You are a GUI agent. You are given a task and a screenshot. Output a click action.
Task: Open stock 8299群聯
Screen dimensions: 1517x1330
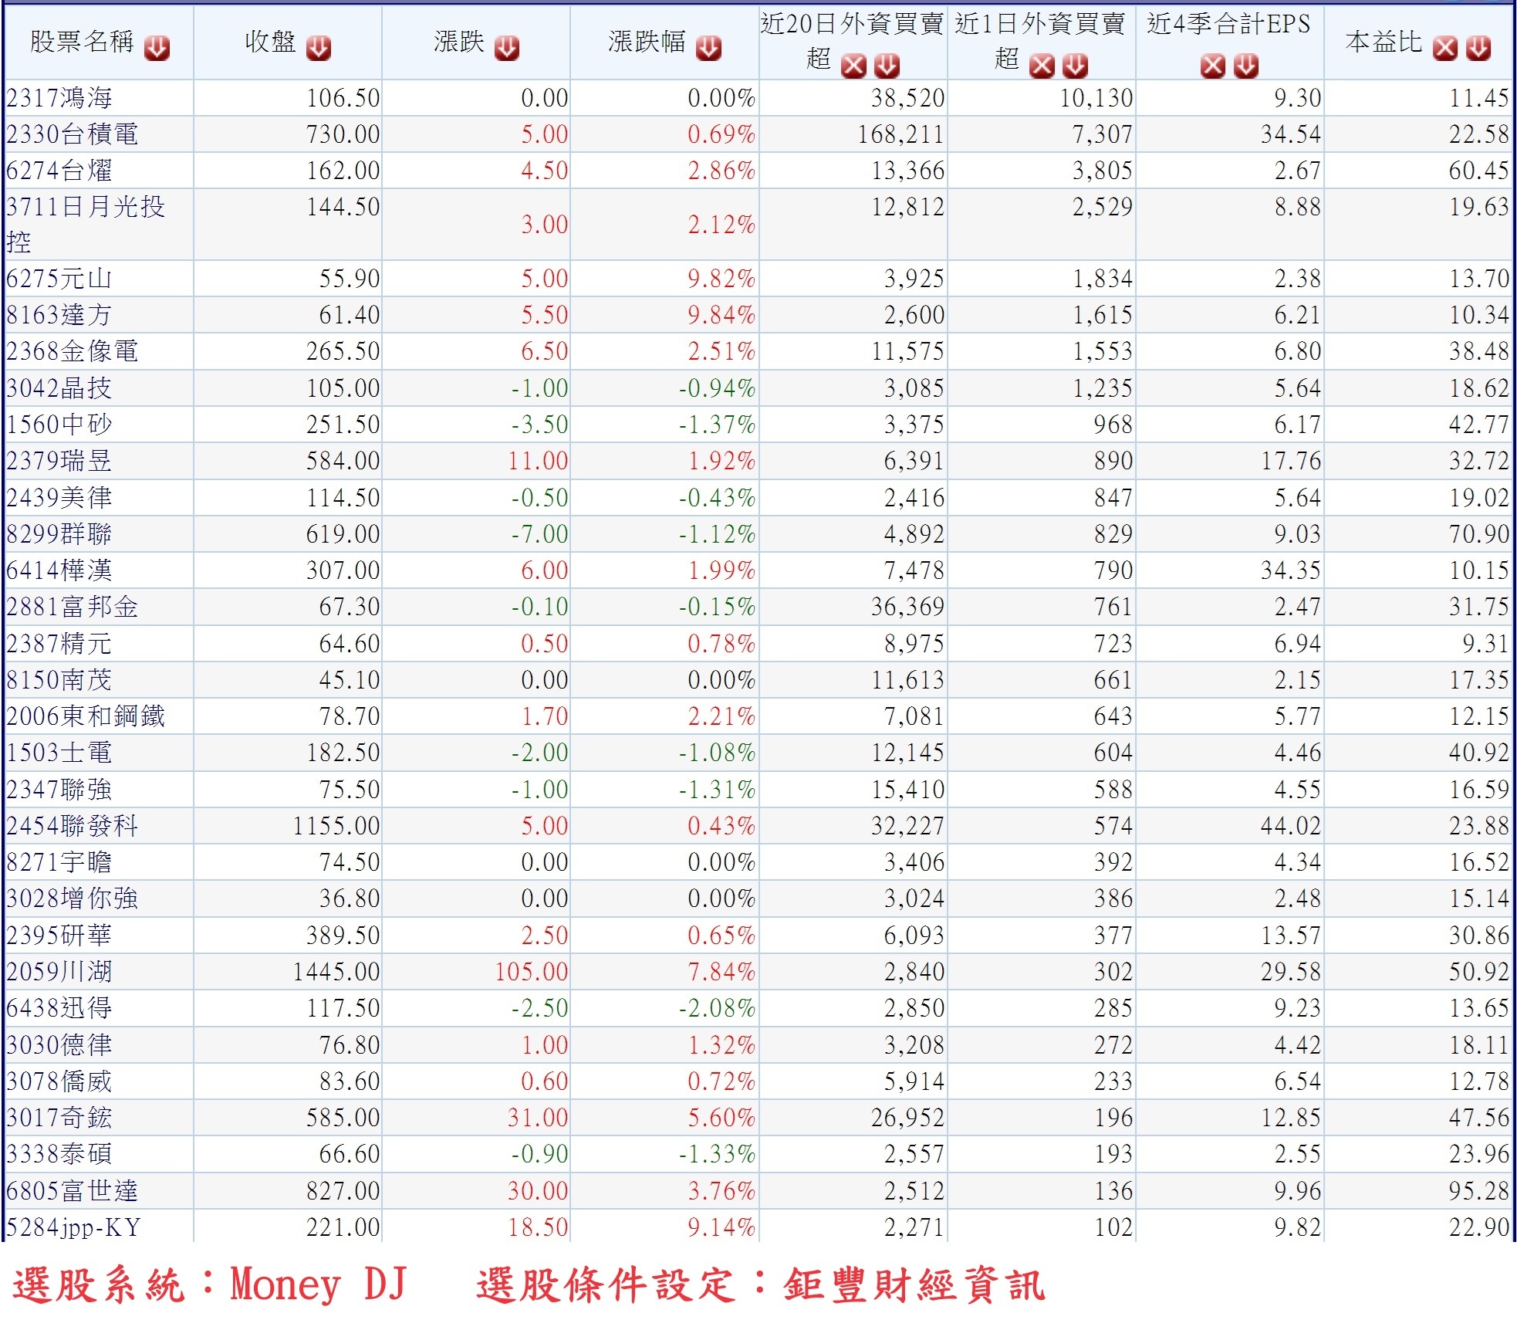(59, 534)
